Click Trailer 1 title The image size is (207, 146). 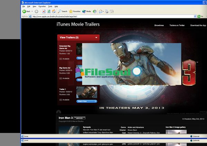[63, 89]
